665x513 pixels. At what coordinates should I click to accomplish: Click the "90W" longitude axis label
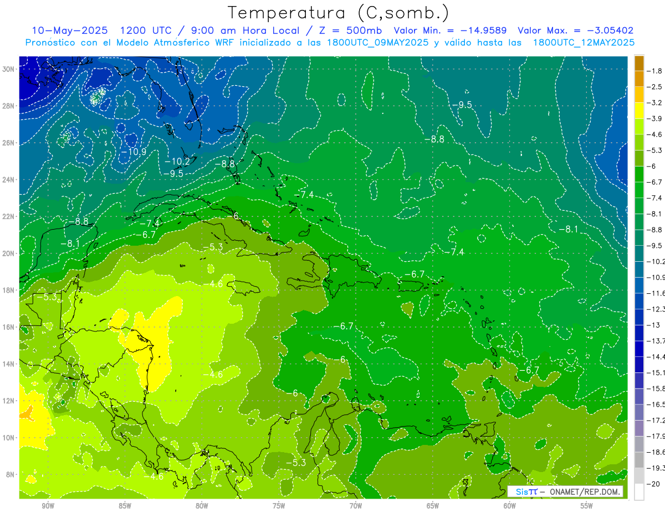click(48, 506)
